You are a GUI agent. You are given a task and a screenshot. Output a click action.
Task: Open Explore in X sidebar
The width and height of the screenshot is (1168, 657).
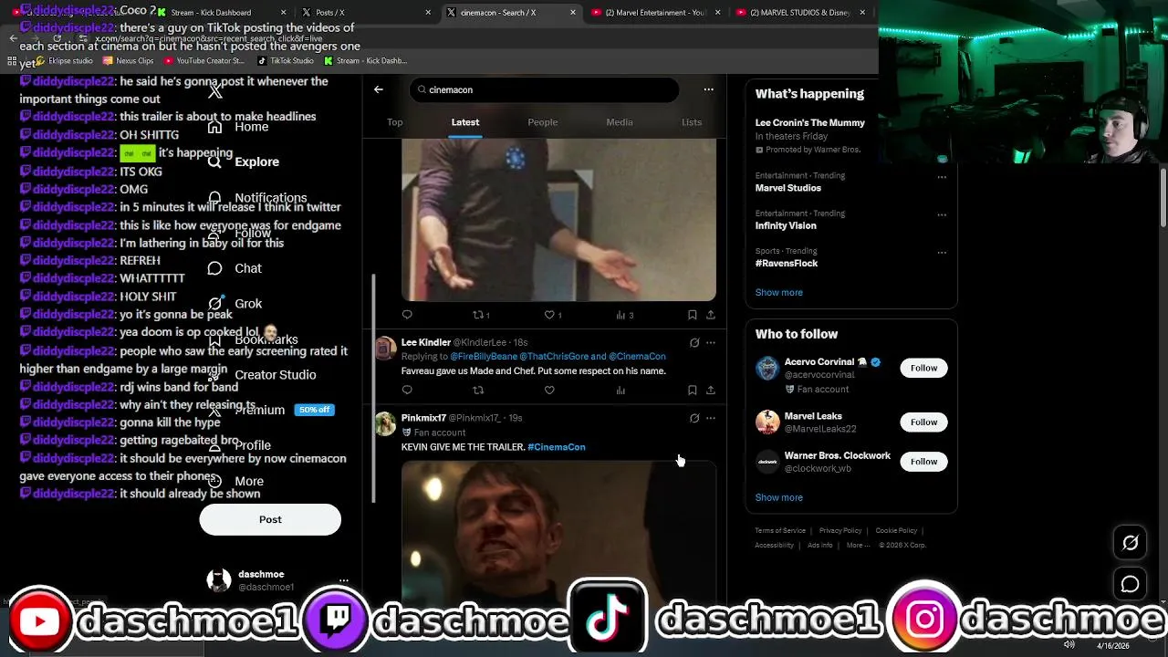pos(245,162)
